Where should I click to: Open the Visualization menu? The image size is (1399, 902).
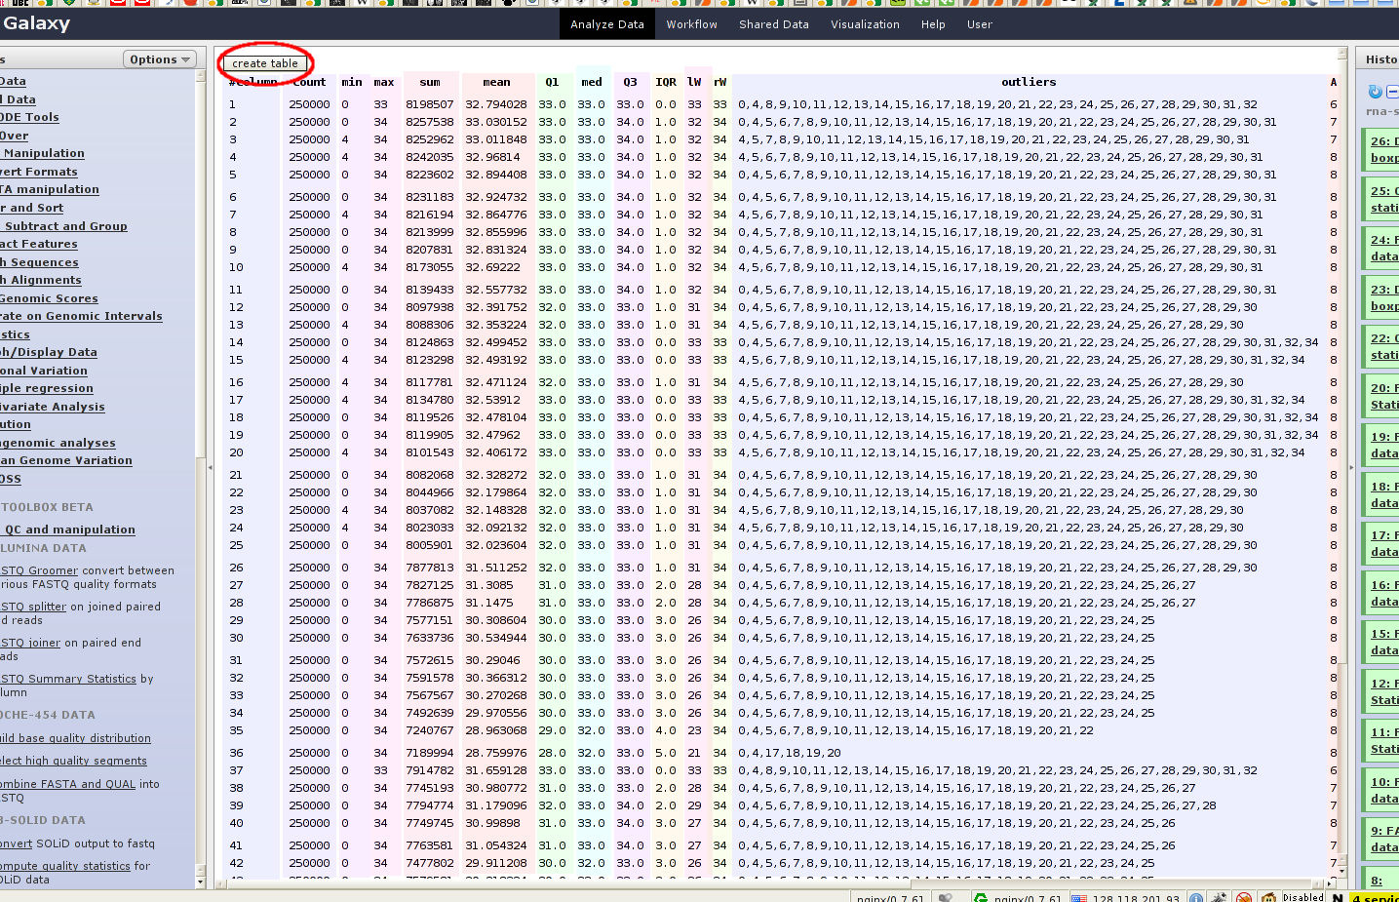coord(865,24)
